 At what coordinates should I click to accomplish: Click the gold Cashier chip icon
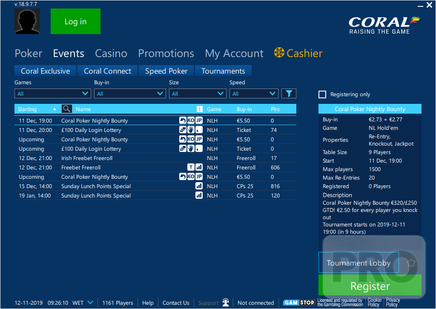point(279,52)
